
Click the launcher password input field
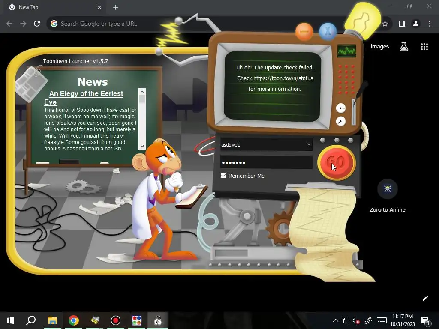(x=266, y=162)
